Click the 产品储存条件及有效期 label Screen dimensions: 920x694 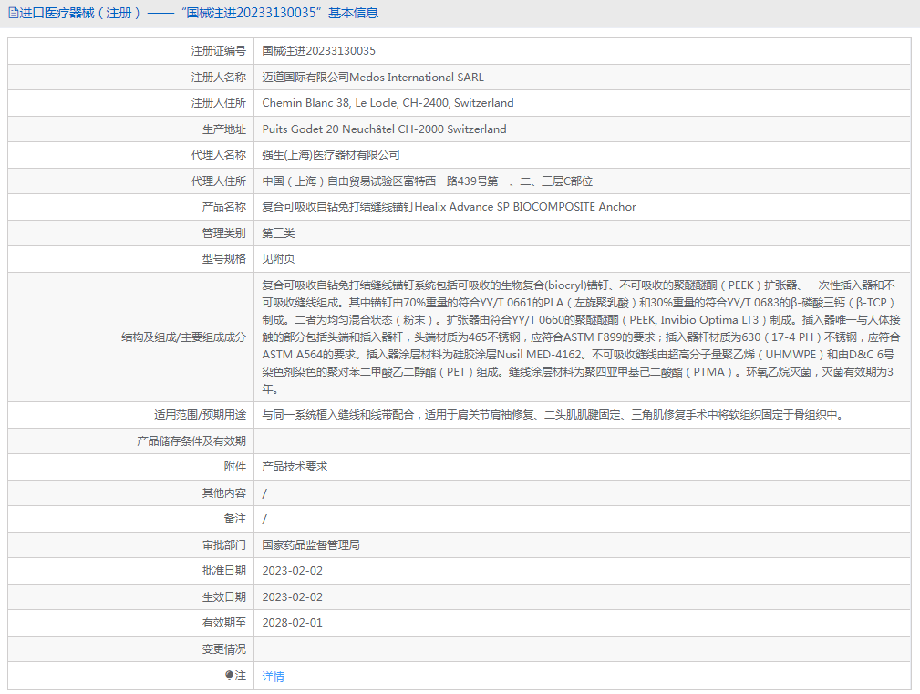(x=191, y=441)
